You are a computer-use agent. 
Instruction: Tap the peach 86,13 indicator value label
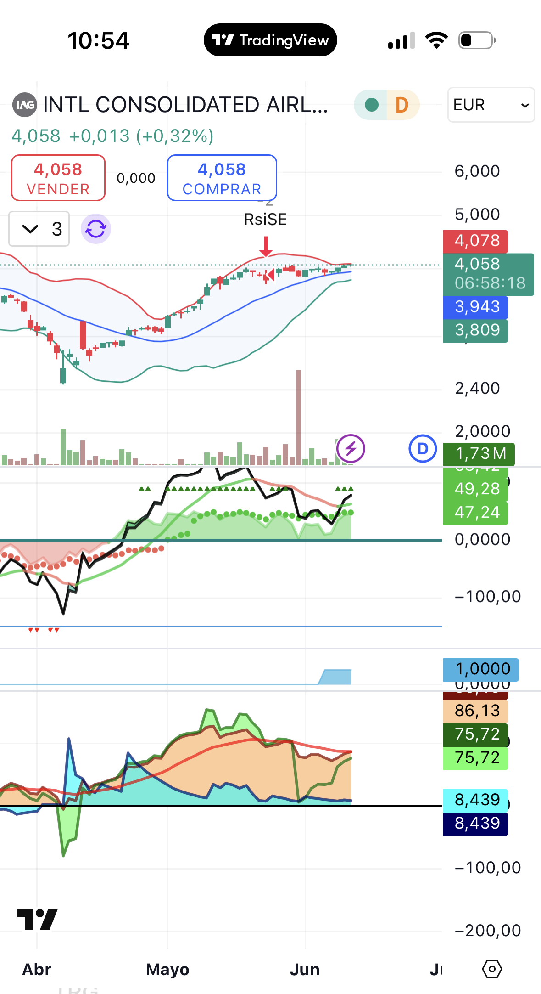pyautogui.click(x=476, y=712)
